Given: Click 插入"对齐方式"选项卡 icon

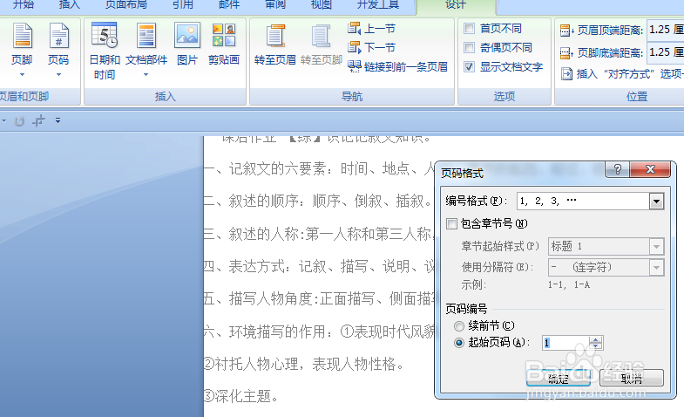Looking at the screenshot, I should pos(566,74).
